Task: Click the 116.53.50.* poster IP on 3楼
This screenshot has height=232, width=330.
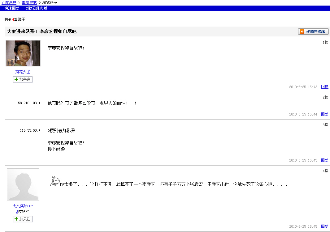Action: (x=30, y=131)
